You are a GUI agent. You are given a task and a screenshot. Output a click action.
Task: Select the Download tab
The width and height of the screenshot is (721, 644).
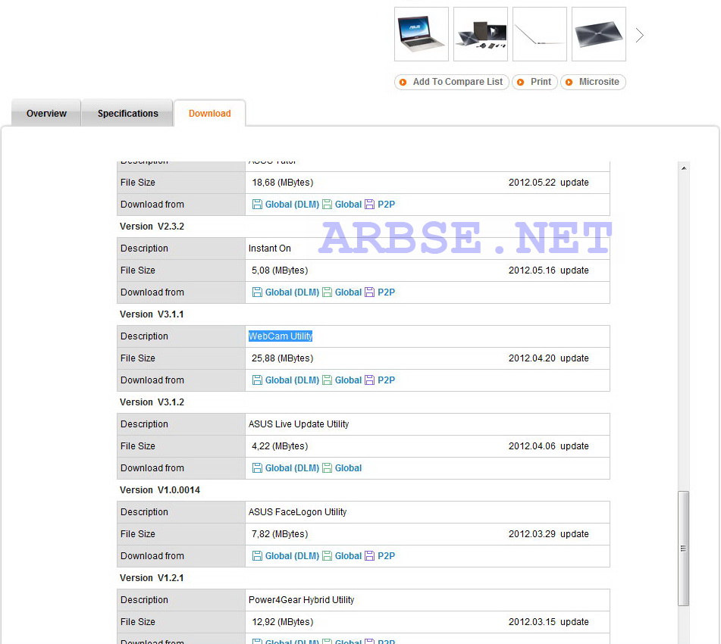click(210, 113)
